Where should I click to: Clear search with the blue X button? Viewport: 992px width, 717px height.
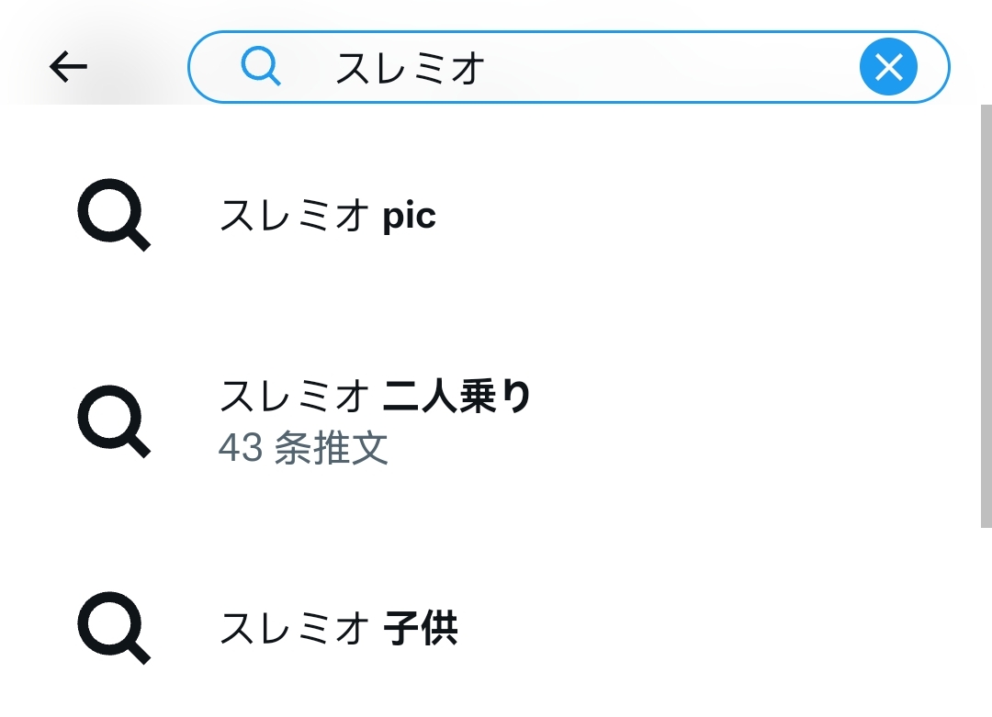pyautogui.click(x=888, y=66)
